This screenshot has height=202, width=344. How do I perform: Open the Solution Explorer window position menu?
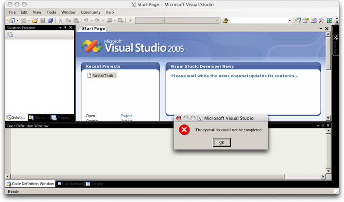point(60,28)
